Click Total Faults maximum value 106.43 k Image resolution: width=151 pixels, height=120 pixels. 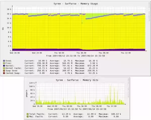[x=116, y=114]
